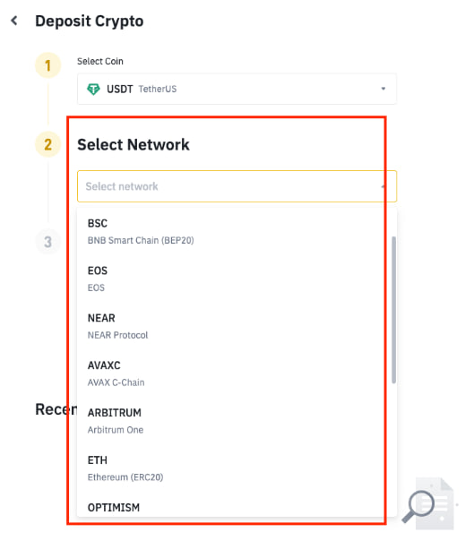Click the step 1 circle indicator
The height and width of the screenshot is (541, 465).
pyautogui.click(x=48, y=65)
